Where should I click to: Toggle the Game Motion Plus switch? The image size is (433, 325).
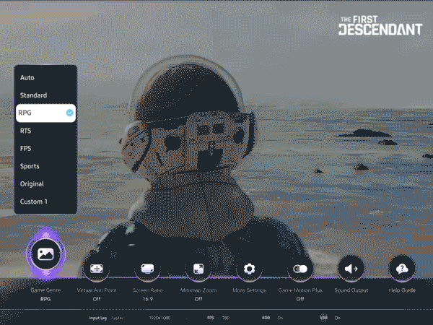[300, 269]
